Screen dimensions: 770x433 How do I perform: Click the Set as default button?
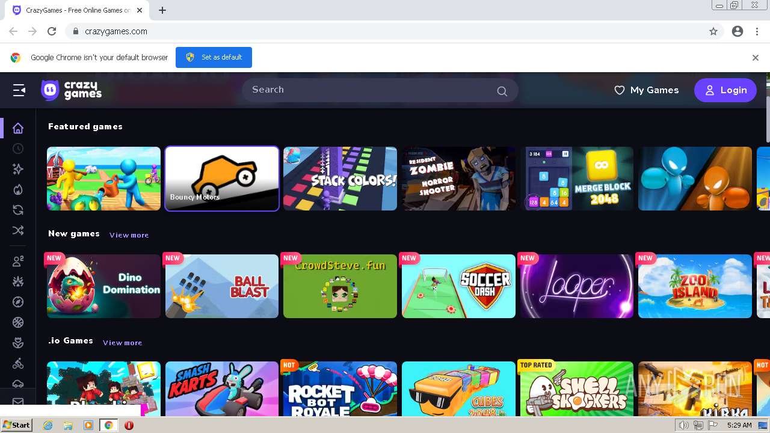[x=214, y=57]
